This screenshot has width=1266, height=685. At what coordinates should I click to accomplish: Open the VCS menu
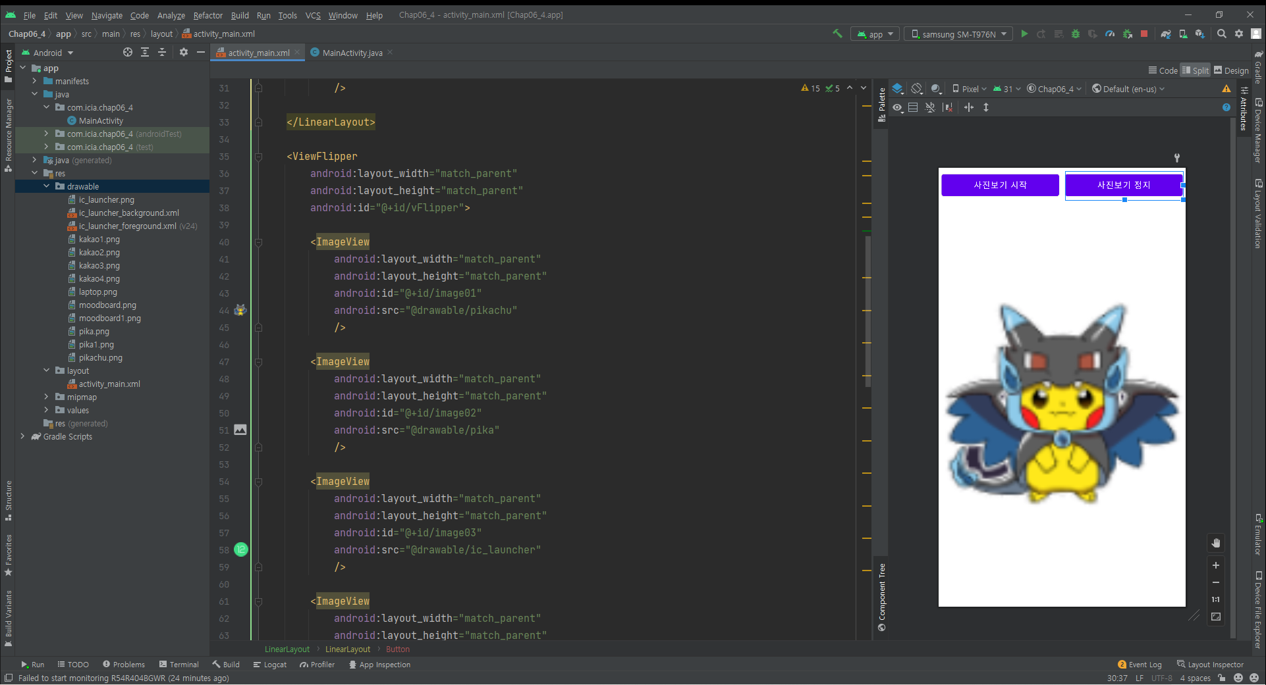[313, 15]
